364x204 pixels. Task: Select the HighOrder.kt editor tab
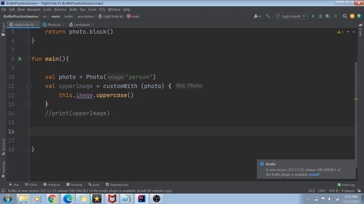click(x=24, y=24)
